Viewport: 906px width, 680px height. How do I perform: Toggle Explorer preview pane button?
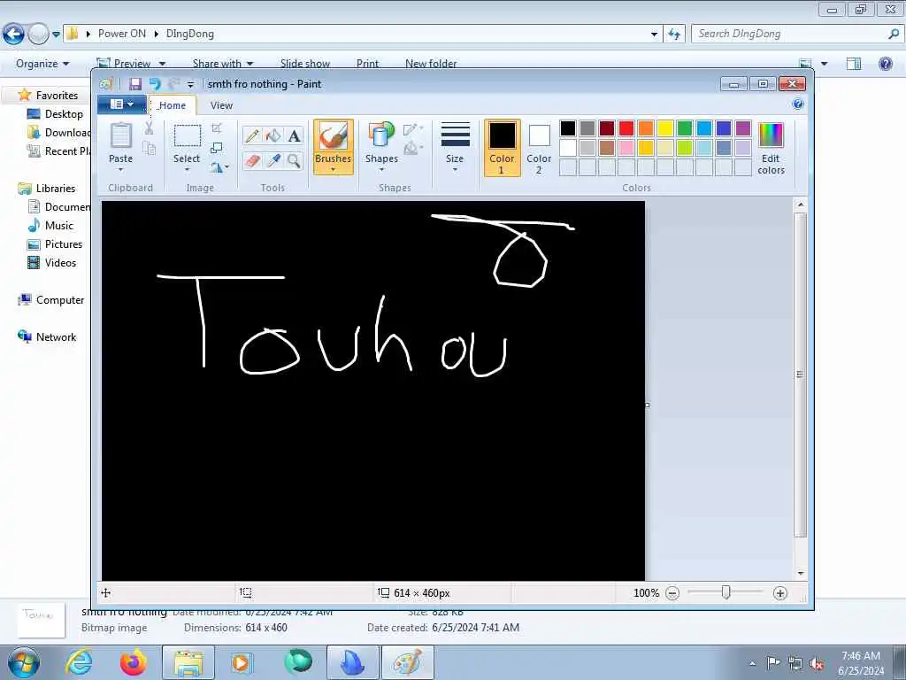coord(854,64)
